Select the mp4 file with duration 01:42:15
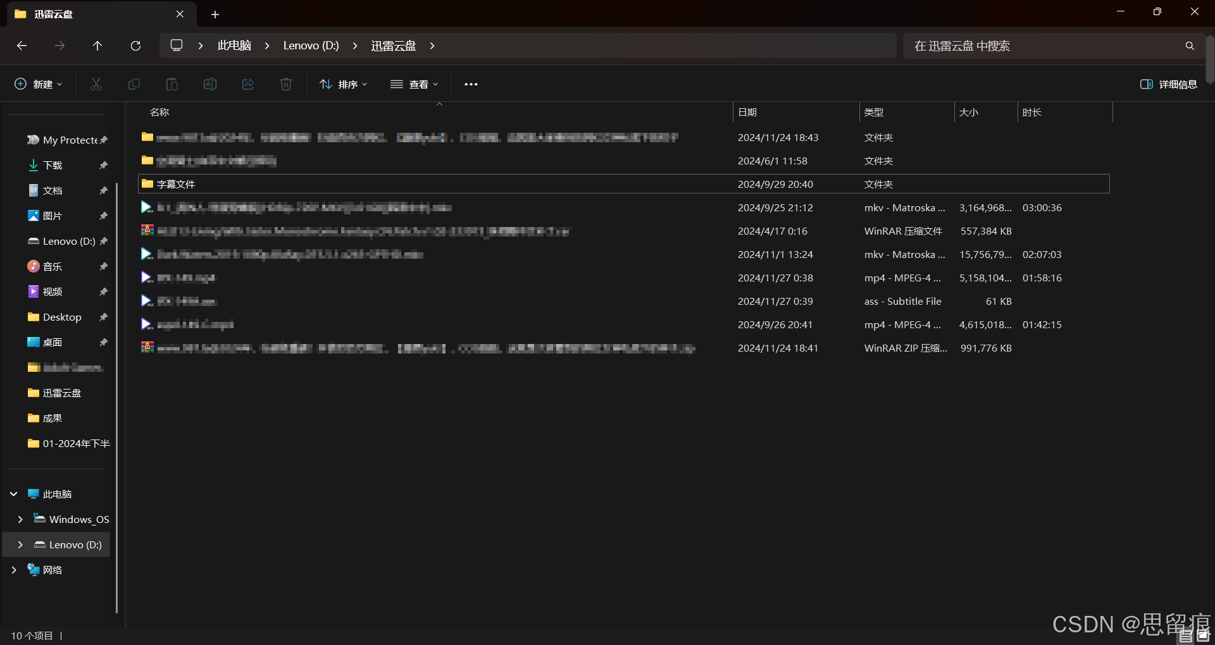Viewport: 1215px width, 645px height. (624, 324)
